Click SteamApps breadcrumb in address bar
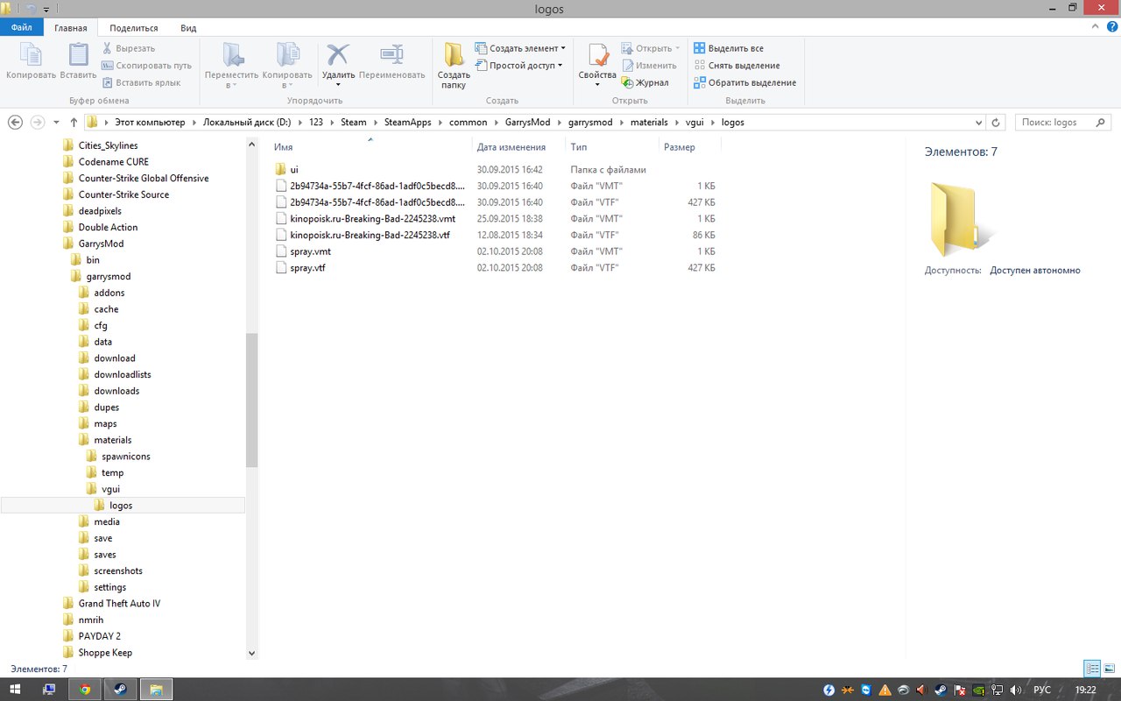 click(407, 123)
